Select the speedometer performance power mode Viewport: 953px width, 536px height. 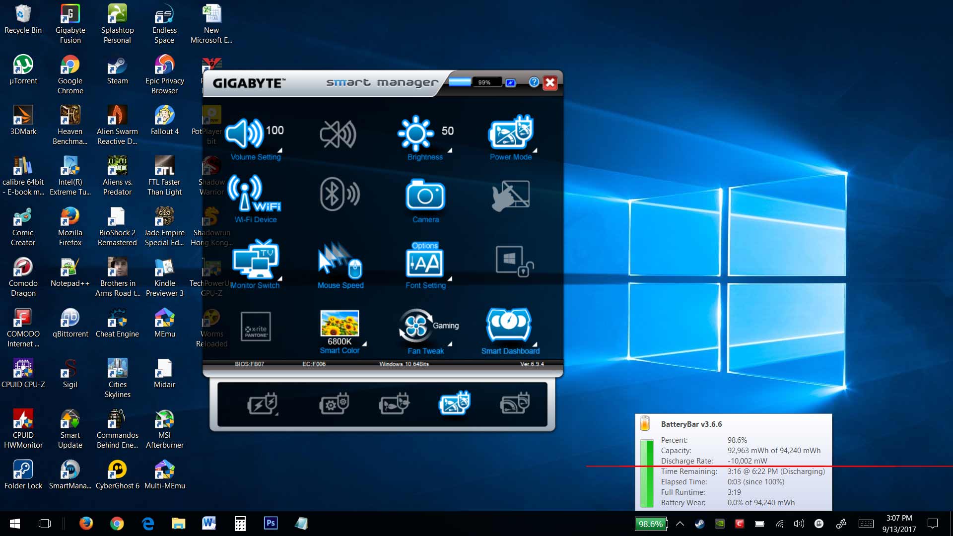pos(515,404)
